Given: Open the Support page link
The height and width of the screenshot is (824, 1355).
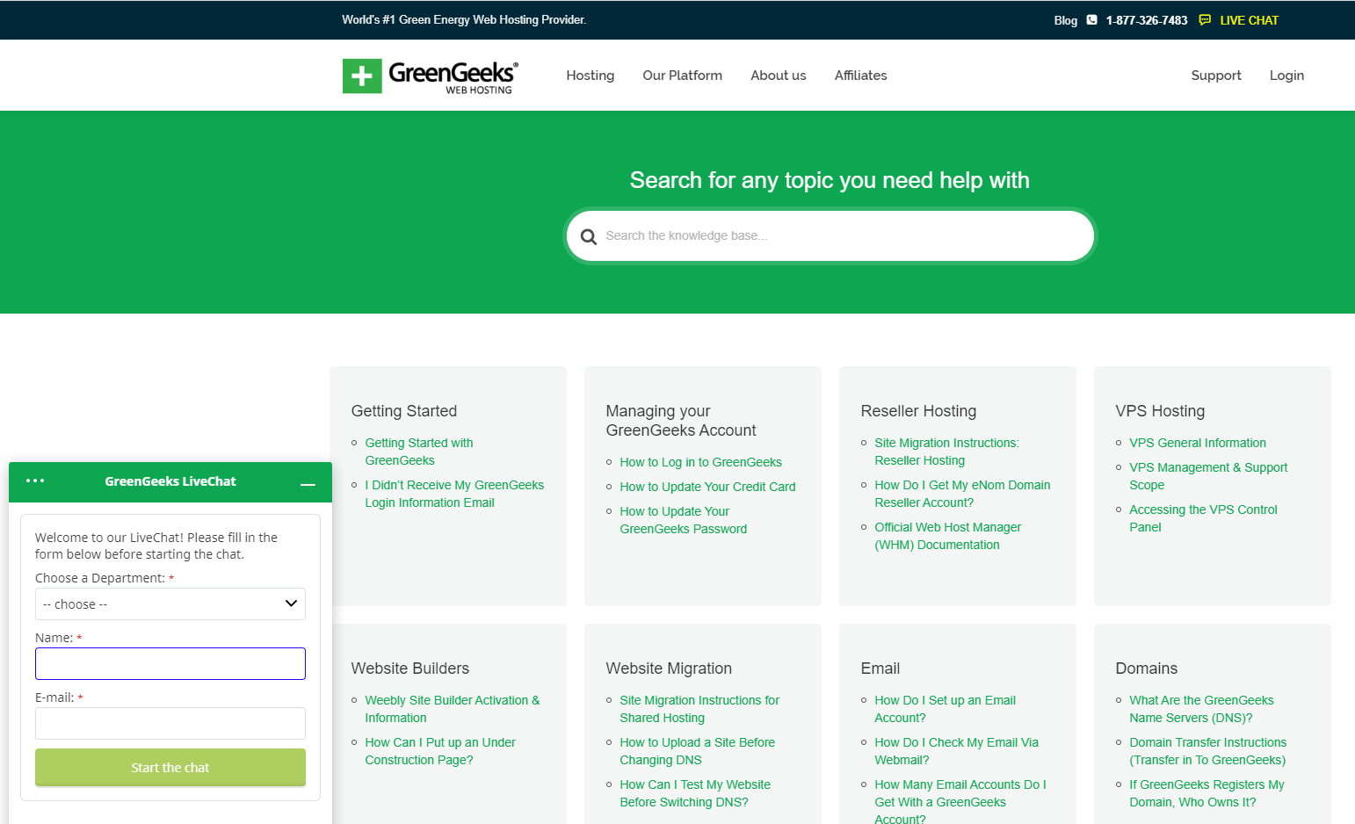Looking at the screenshot, I should point(1215,76).
